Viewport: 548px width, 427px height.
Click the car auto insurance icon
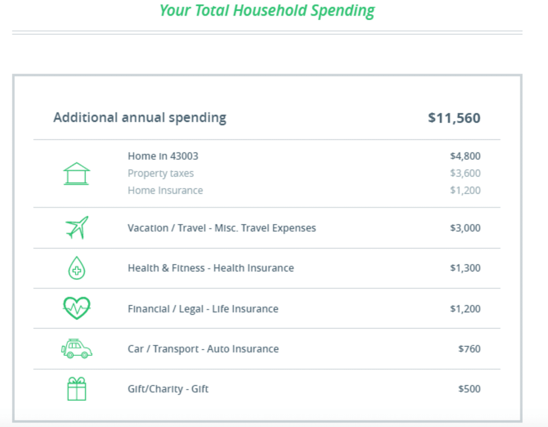click(77, 349)
